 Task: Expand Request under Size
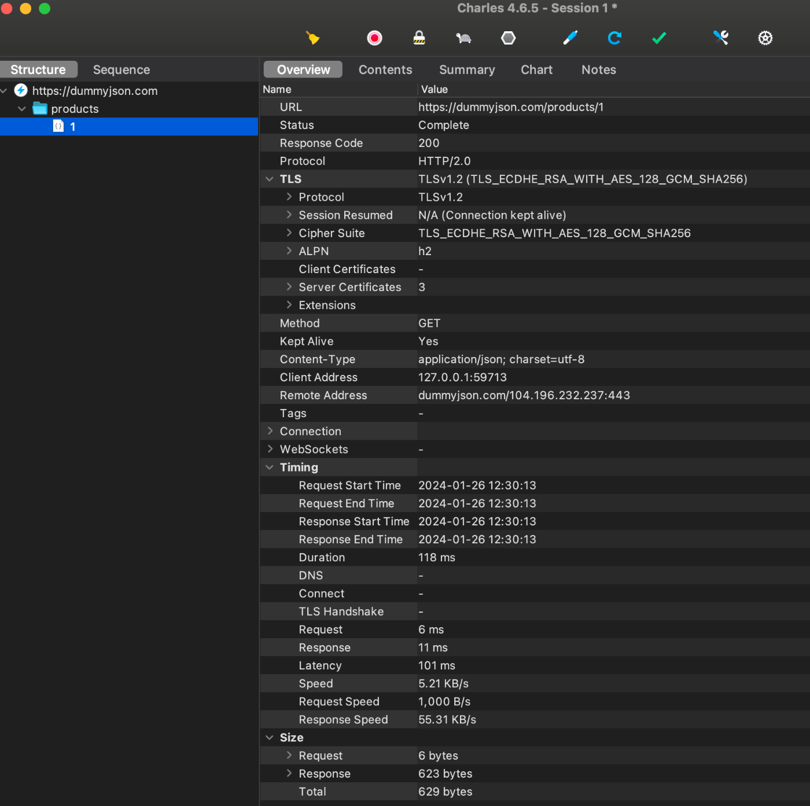click(289, 755)
